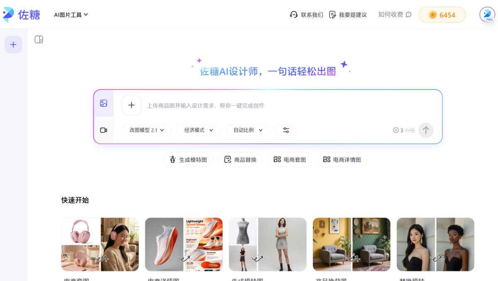Open the AI图片工具 dropdown menu

[71, 15]
